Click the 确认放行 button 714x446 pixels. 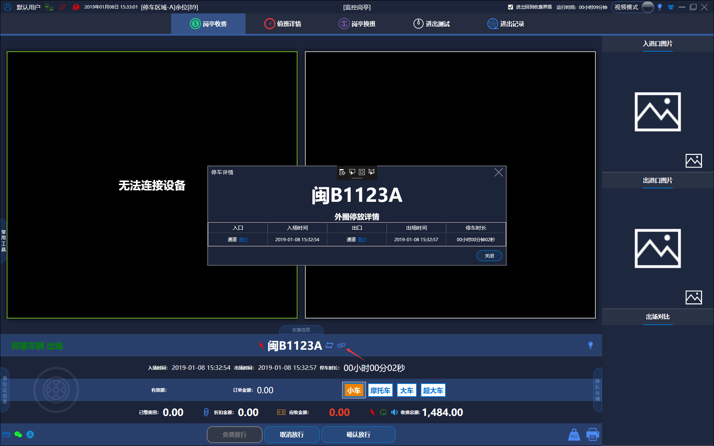(x=358, y=434)
